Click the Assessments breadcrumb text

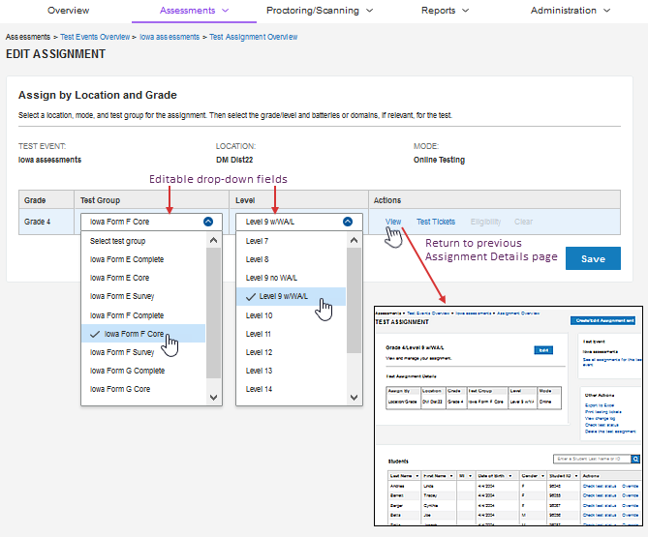click(28, 37)
